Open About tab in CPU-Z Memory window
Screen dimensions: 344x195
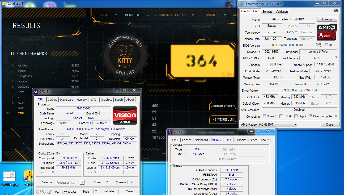(x=265, y=140)
